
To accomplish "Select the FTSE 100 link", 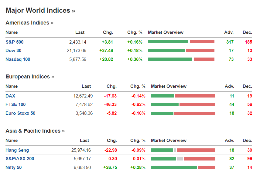I will (x=15, y=104).
